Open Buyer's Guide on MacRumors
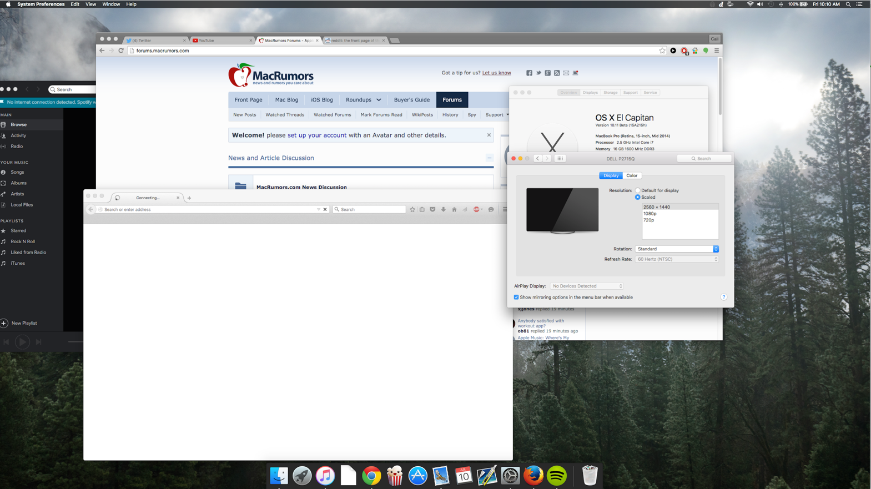Viewport: 871px width, 489px height. pyautogui.click(x=411, y=100)
